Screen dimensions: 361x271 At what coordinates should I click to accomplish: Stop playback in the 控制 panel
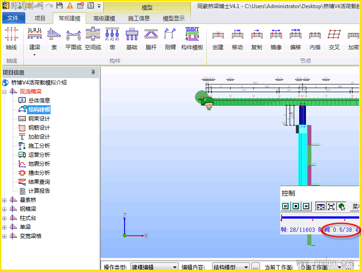(296, 206)
